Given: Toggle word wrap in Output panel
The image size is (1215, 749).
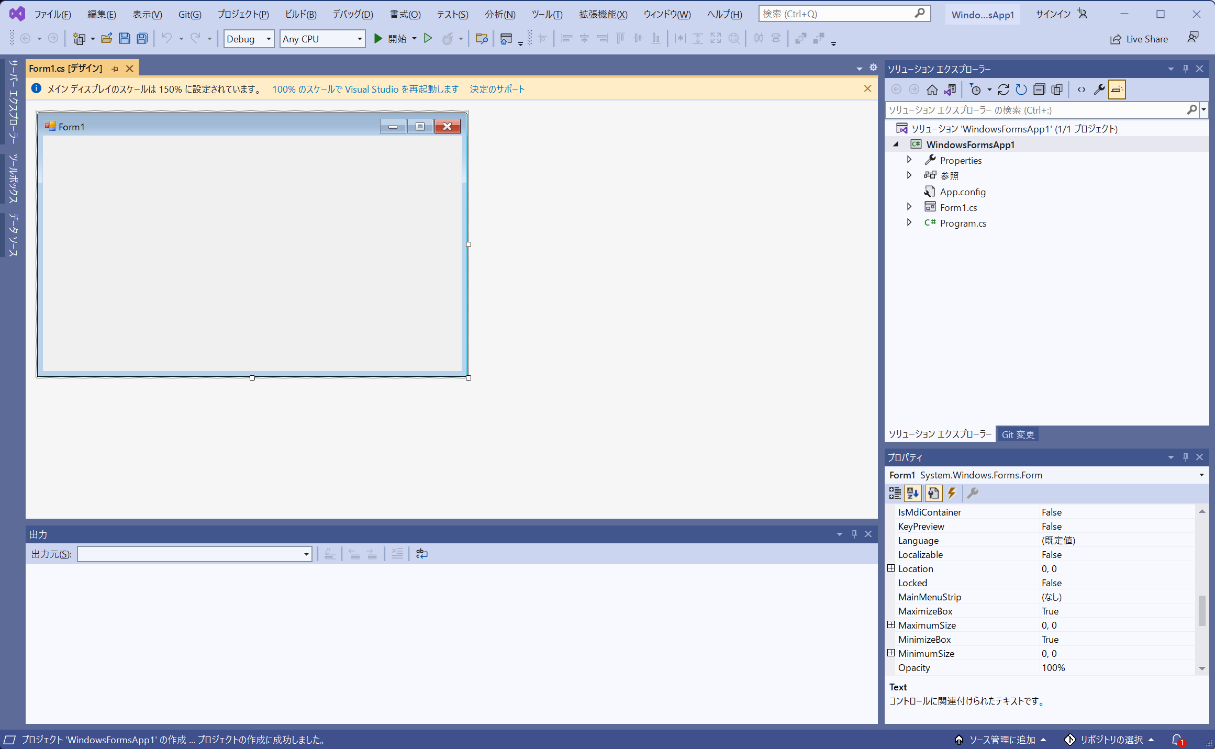Looking at the screenshot, I should tap(422, 554).
